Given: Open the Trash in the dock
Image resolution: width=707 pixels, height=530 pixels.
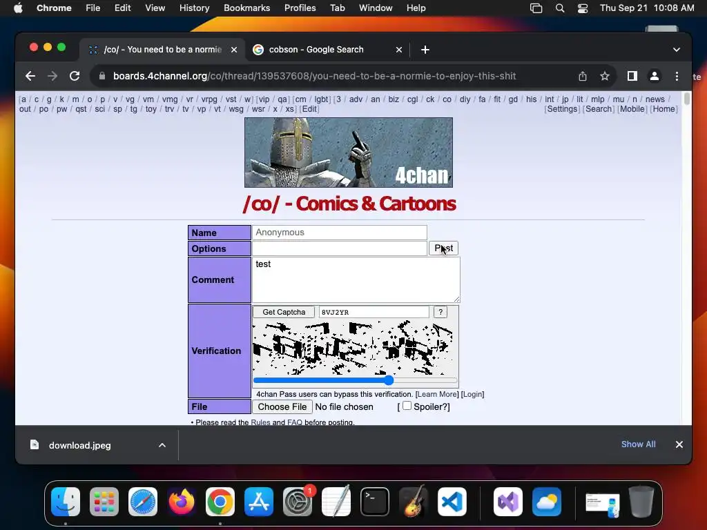Looking at the screenshot, I should [x=641, y=502].
